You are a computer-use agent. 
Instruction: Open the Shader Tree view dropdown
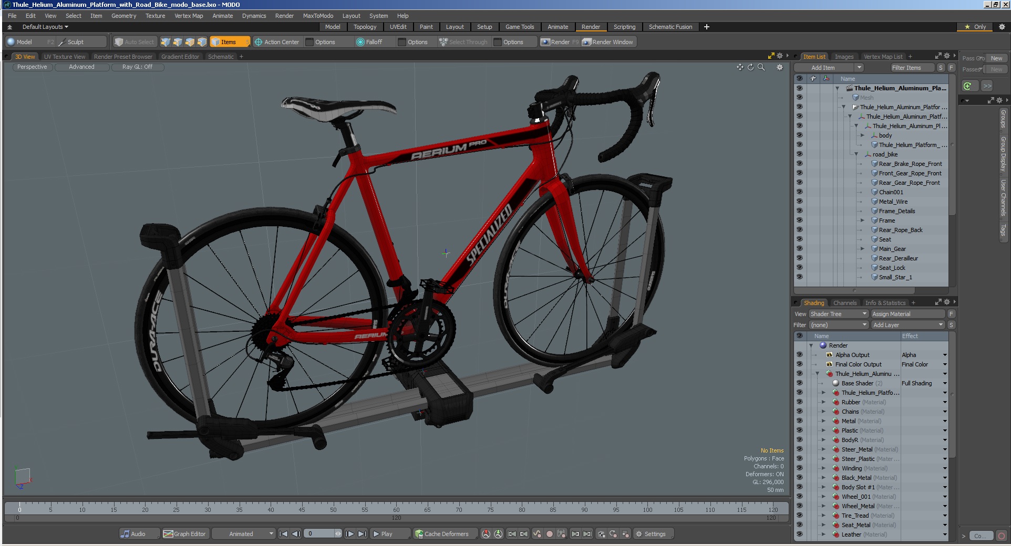pos(839,314)
